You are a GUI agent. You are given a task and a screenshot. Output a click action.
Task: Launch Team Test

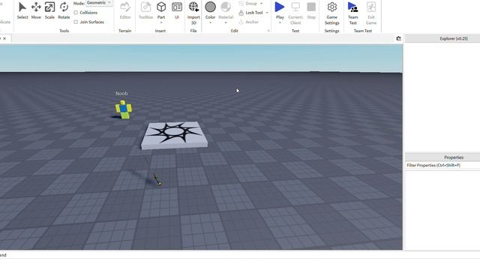pos(352,13)
